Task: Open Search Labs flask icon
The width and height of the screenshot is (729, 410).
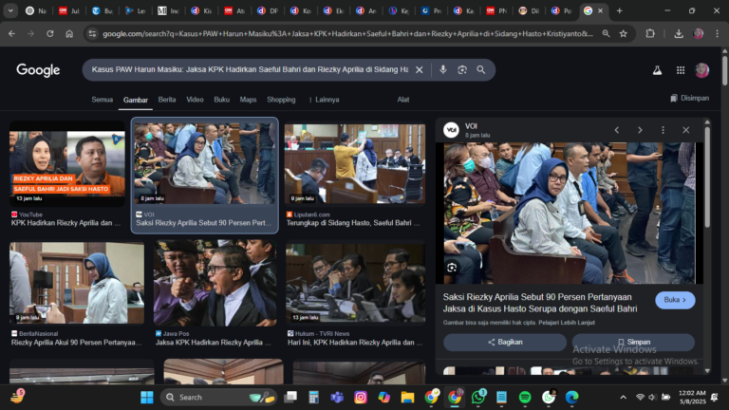Action: (x=657, y=70)
